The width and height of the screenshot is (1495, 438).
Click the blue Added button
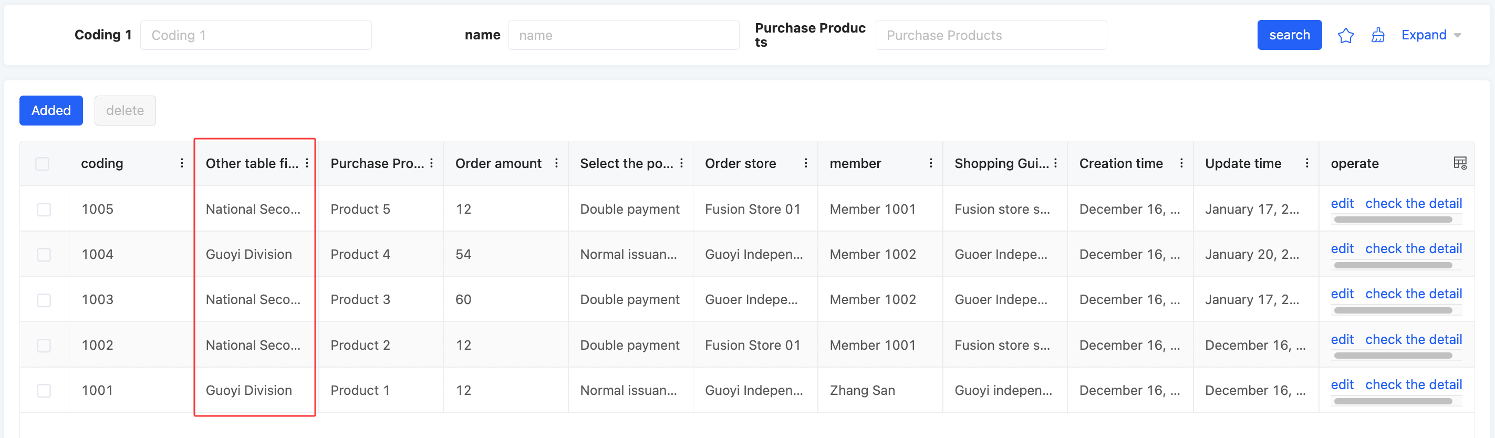[x=51, y=110]
